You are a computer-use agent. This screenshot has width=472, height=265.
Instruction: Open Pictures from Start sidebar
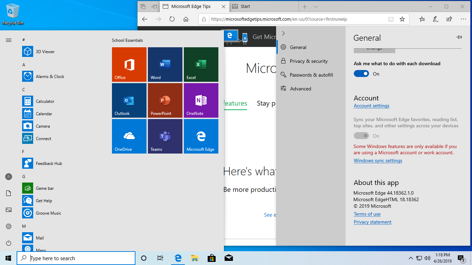pos(9,210)
